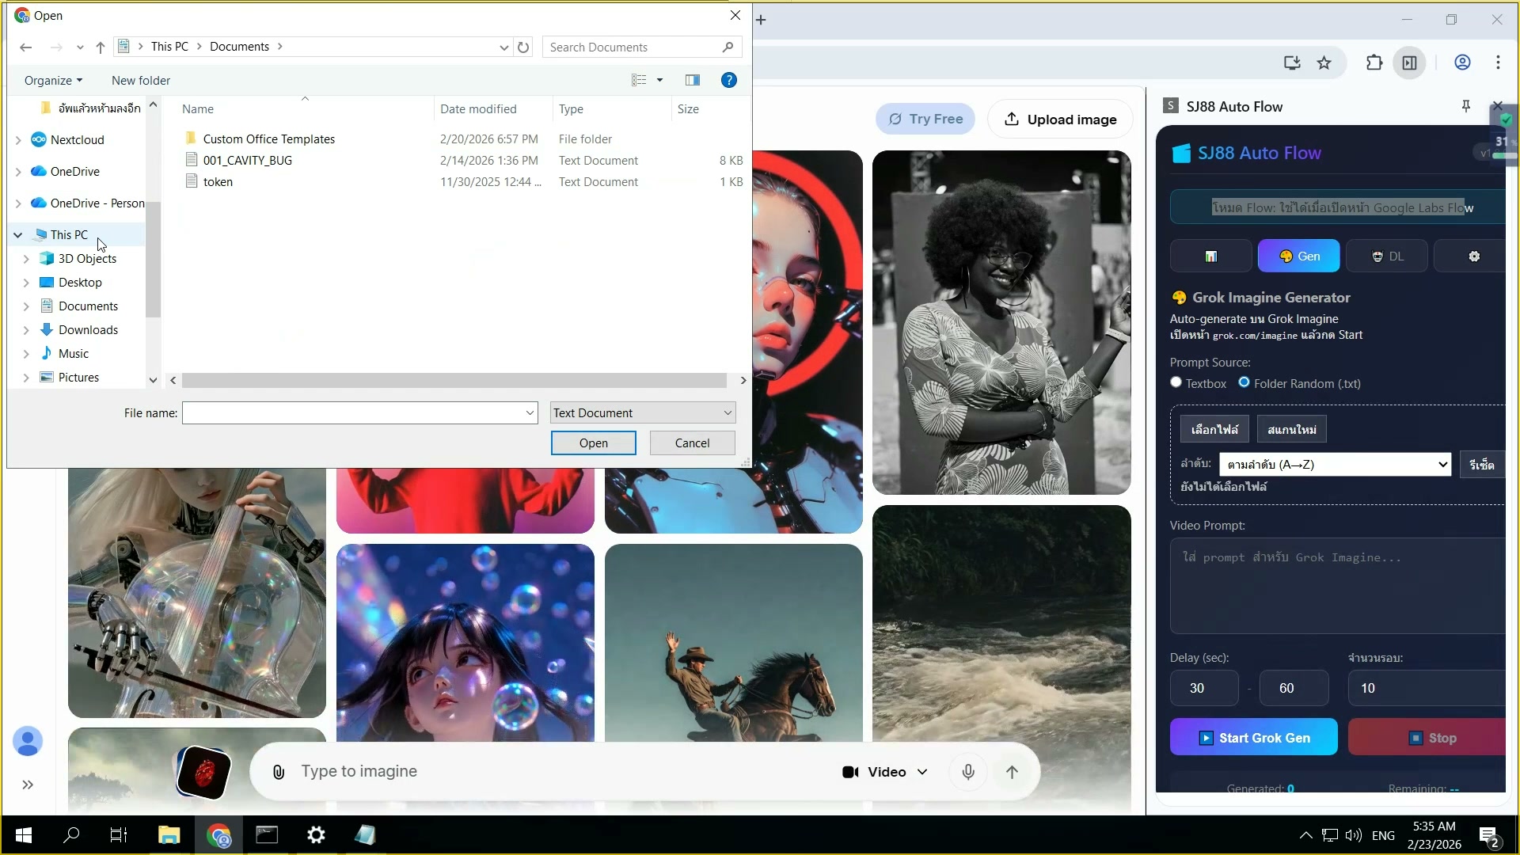Open the Text Document file type dropdown
The height and width of the screenshot is (855, 1520).
click(642, 412)
